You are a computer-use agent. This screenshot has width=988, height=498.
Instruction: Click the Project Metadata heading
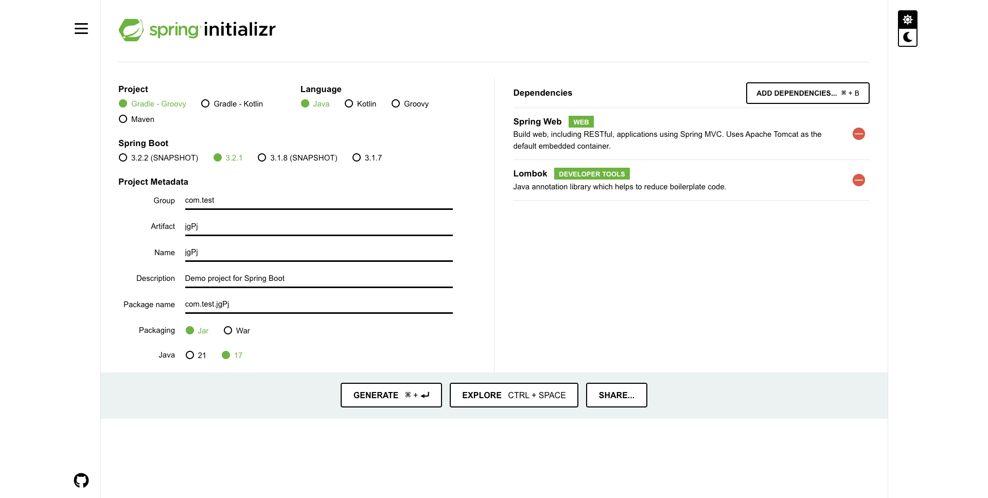point(153,182)
